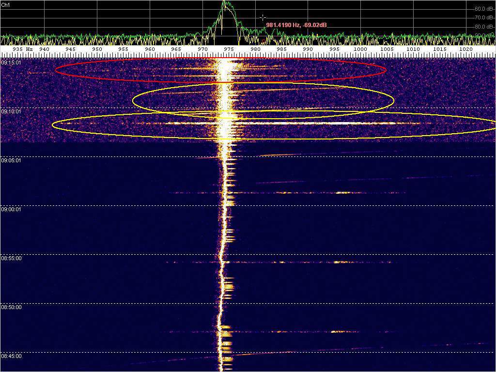Click the 70.0 dB amplitude scale label

pyautogui.click(x=482, y=17)
